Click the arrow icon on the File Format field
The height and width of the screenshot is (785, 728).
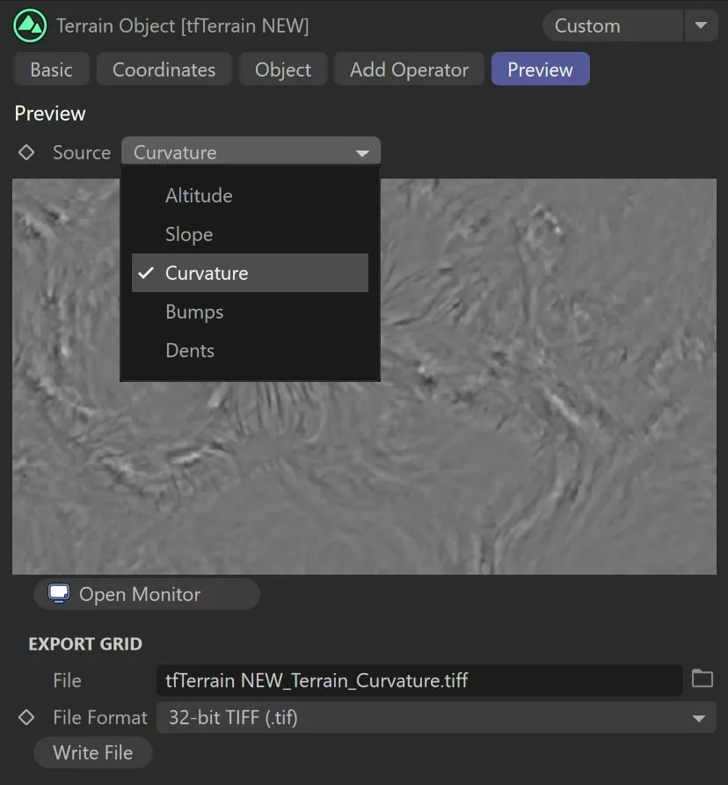[699, 717]
